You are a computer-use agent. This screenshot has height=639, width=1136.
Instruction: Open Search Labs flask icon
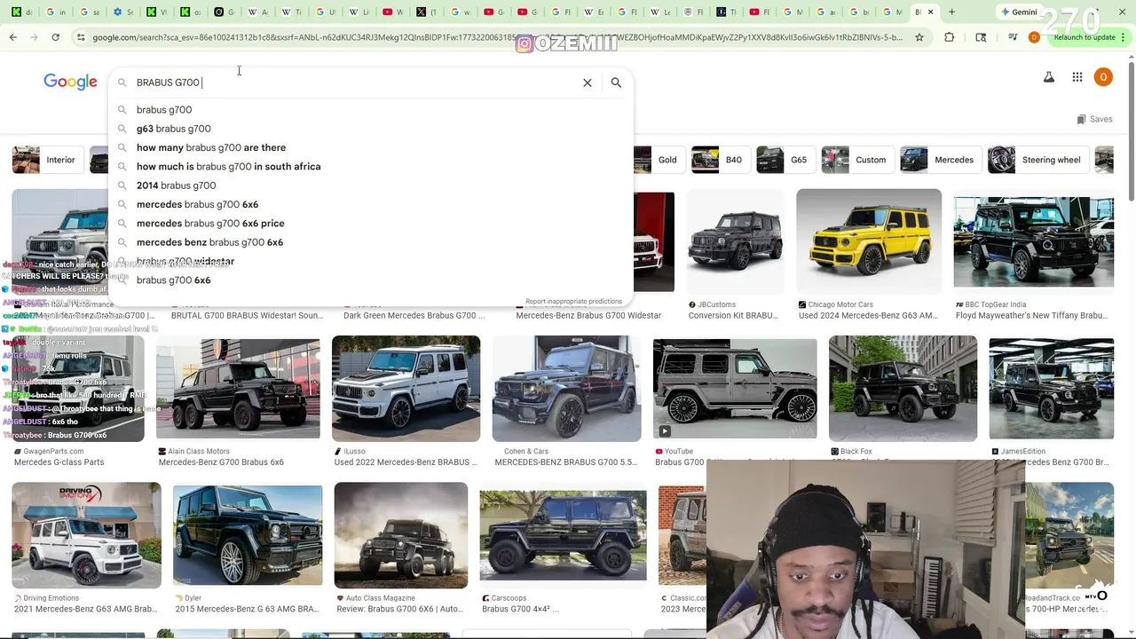[1049, 77]
